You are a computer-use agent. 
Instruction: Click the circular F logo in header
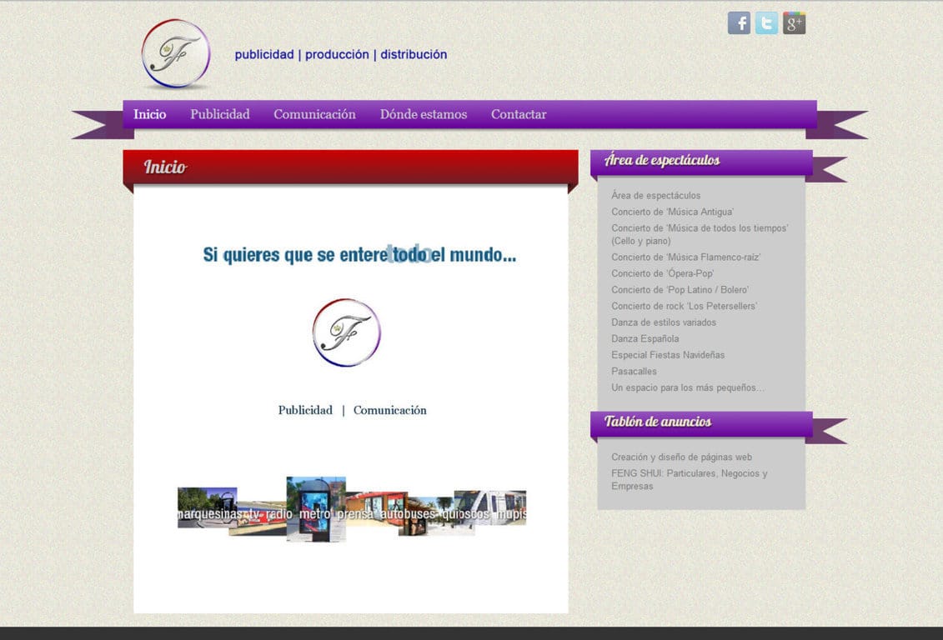[x=176, y=54]
